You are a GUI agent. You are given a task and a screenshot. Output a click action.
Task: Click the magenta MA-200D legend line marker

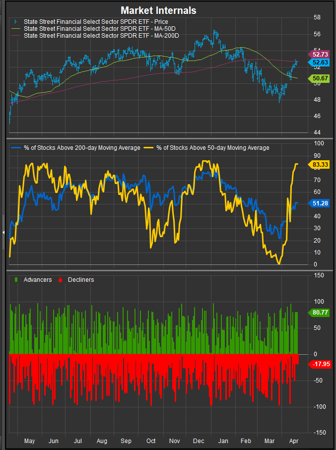16,36
